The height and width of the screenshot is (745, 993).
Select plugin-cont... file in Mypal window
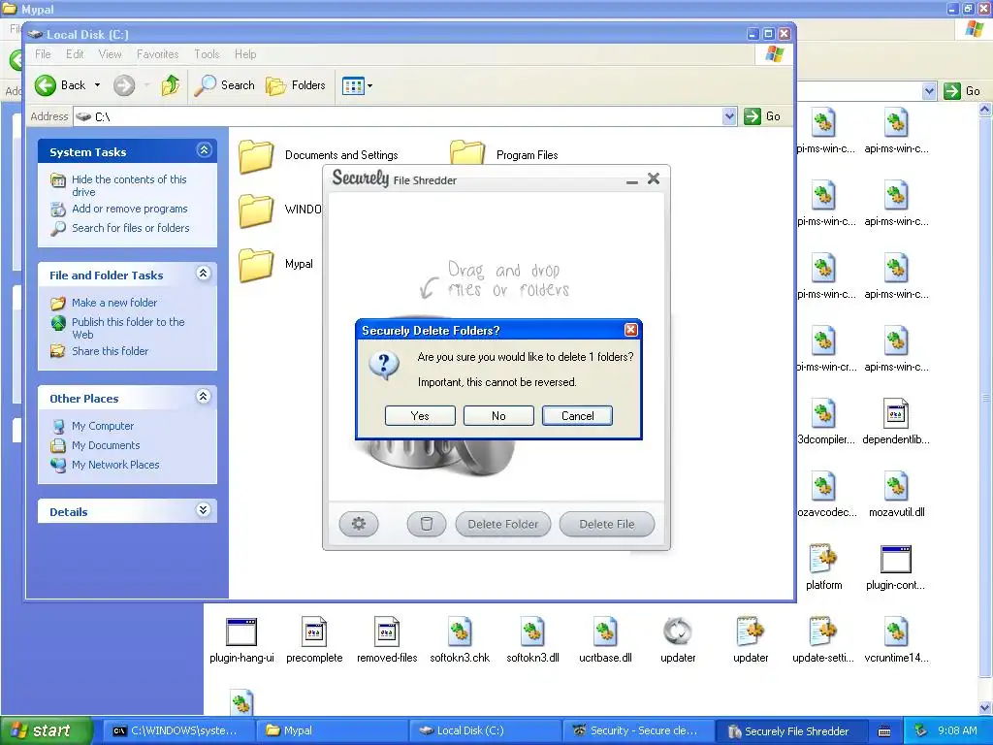896,567
